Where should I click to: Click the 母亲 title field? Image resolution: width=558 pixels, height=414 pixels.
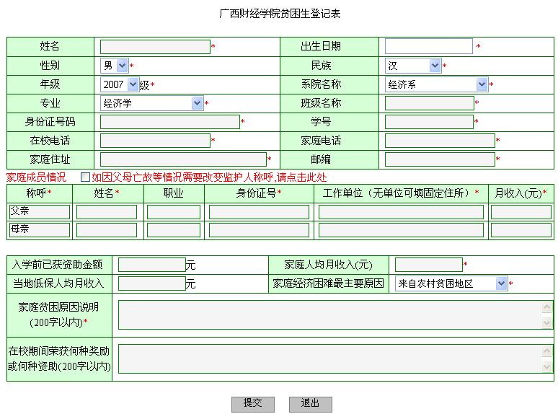point(40,230)
